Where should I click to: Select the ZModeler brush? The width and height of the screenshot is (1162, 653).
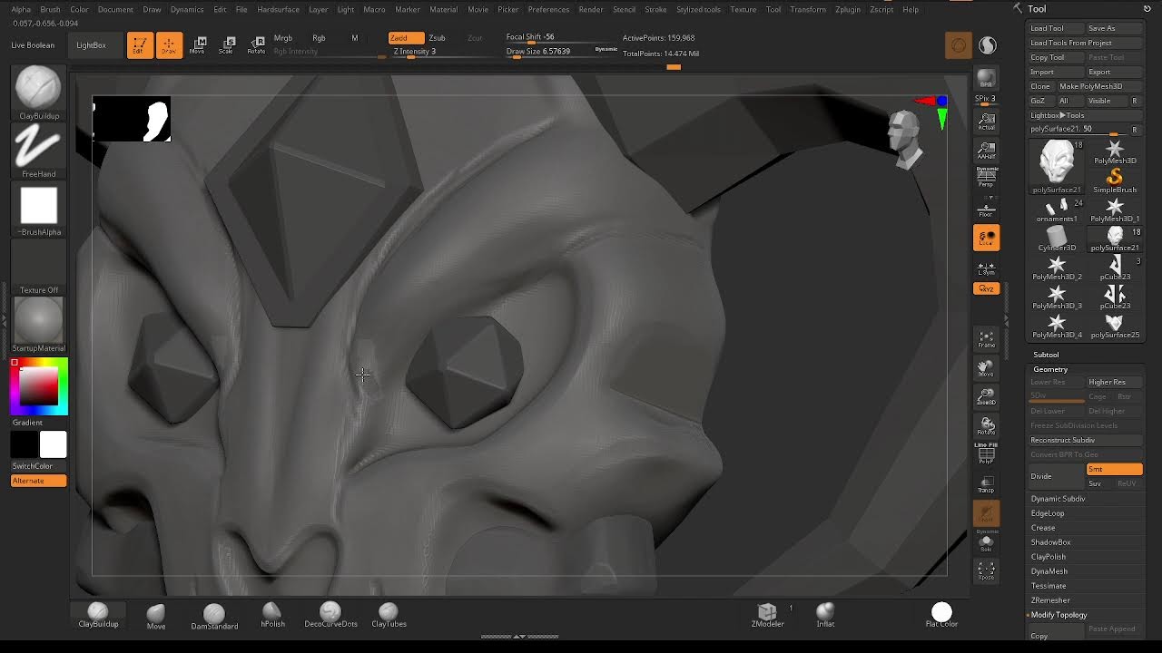point(767,616)
